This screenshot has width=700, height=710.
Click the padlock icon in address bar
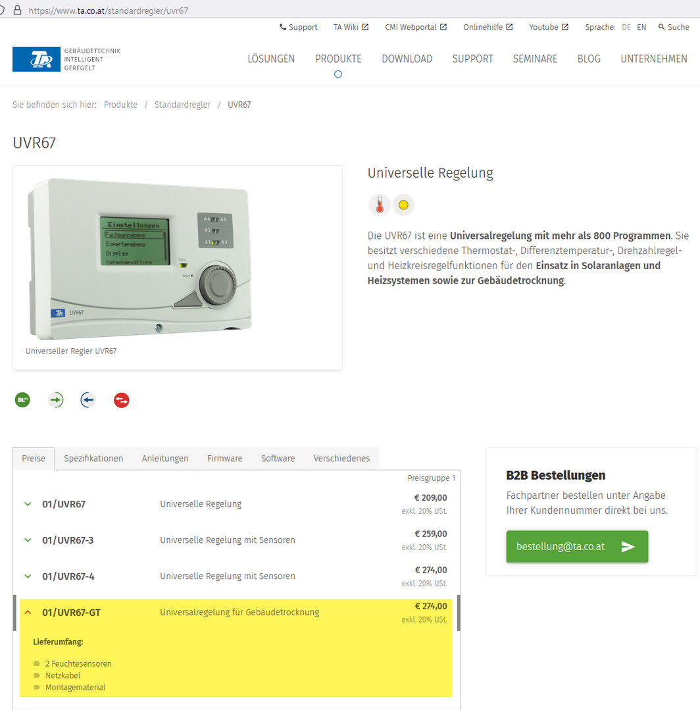coord(17,10)
